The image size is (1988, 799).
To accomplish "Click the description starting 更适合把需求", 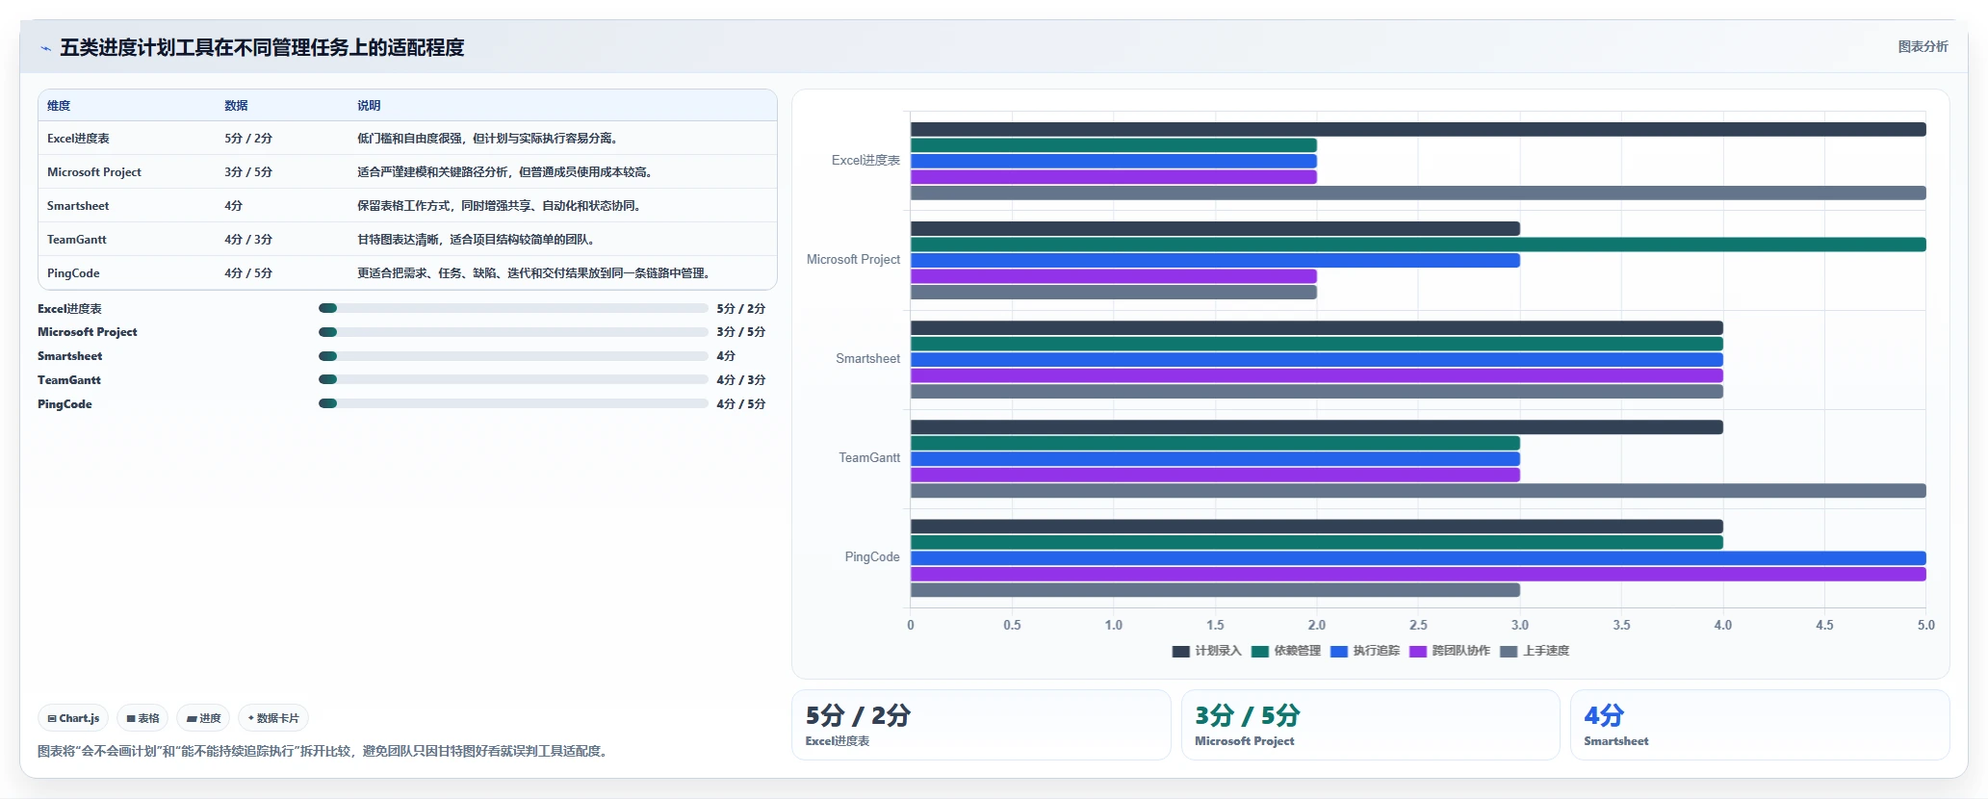I will click(x=533, y=273).
